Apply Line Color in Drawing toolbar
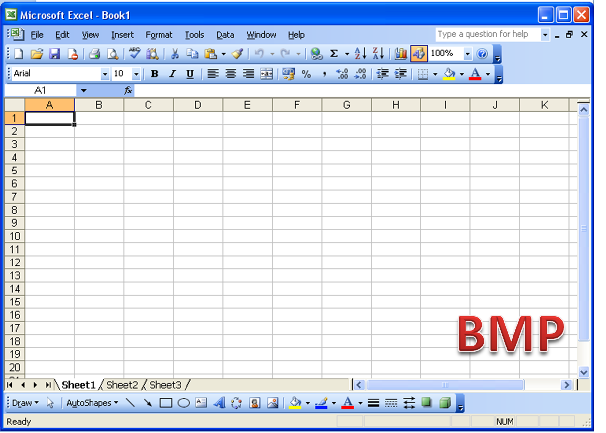 pyautogui.click(x=321, y=403)
